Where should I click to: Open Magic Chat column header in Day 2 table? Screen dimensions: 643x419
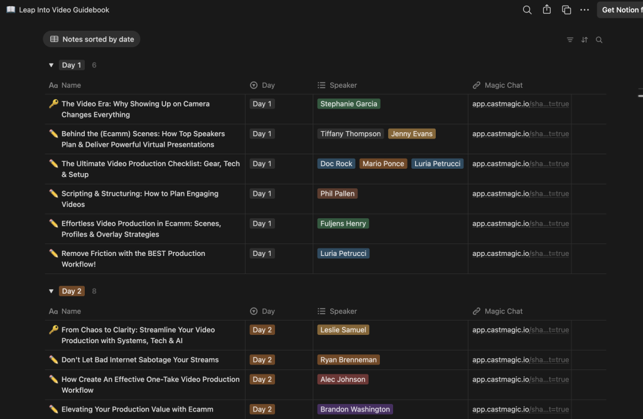pyautogui.click(x=497, y=311)
